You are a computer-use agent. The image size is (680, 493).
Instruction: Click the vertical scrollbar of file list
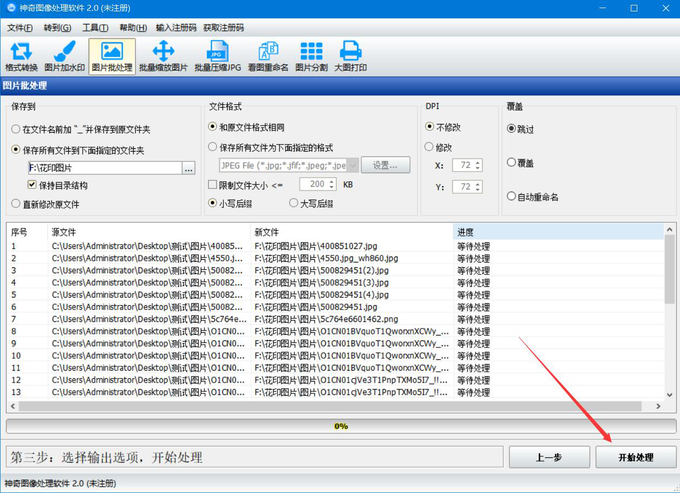pyautogui.click(x=670, y=269)
